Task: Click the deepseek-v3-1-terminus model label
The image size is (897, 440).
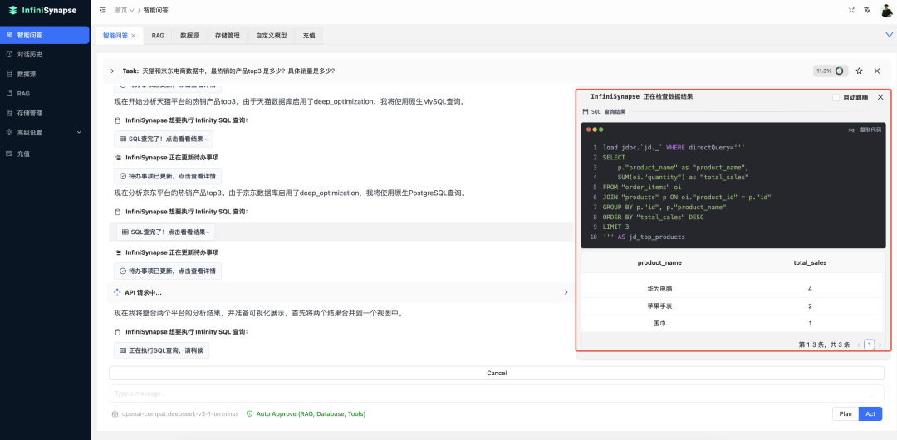Action: [x=180, y=413]
